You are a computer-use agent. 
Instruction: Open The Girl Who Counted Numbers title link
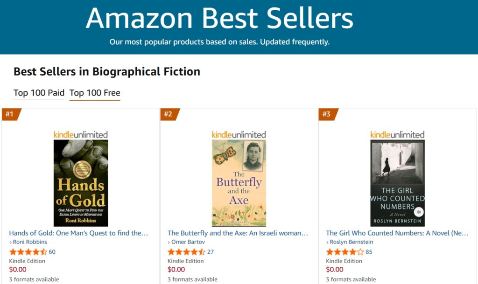point(397,233)
